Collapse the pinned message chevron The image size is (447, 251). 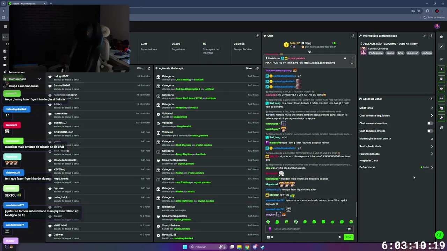coord(352,64)
